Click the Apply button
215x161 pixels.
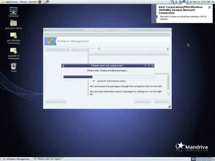click(142, 101)
